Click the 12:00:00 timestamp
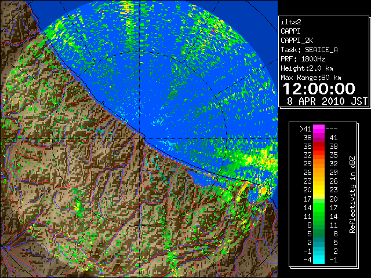 (319, 89)
